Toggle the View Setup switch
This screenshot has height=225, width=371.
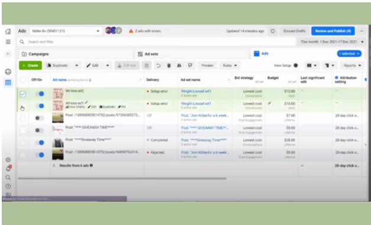point(297,66)
